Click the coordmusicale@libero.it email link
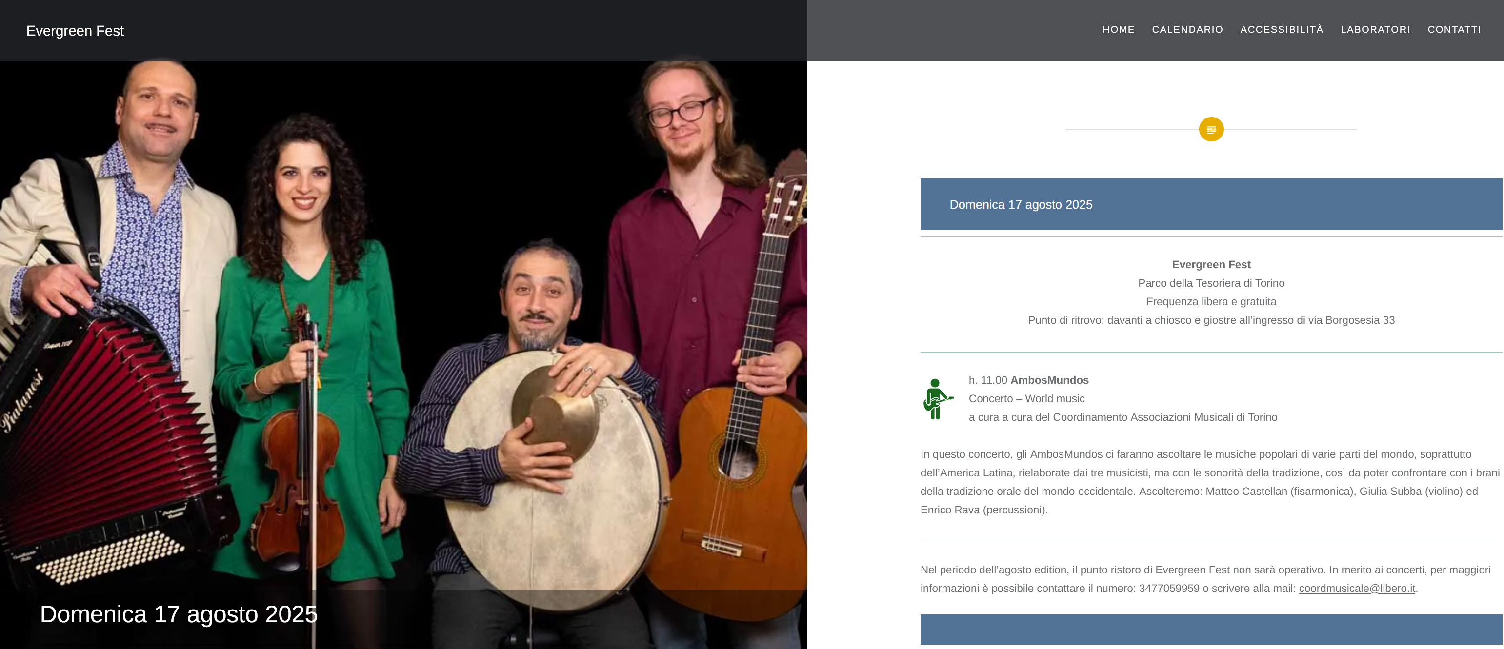The height and width of the screenshot is (649, 1504). click(1356, 589)
